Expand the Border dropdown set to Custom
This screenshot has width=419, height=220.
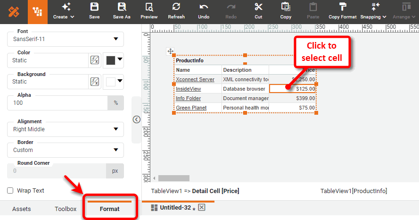click(66, 150)
